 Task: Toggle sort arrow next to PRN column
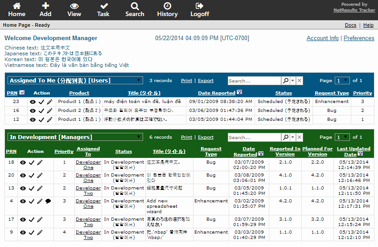point(22,93)
